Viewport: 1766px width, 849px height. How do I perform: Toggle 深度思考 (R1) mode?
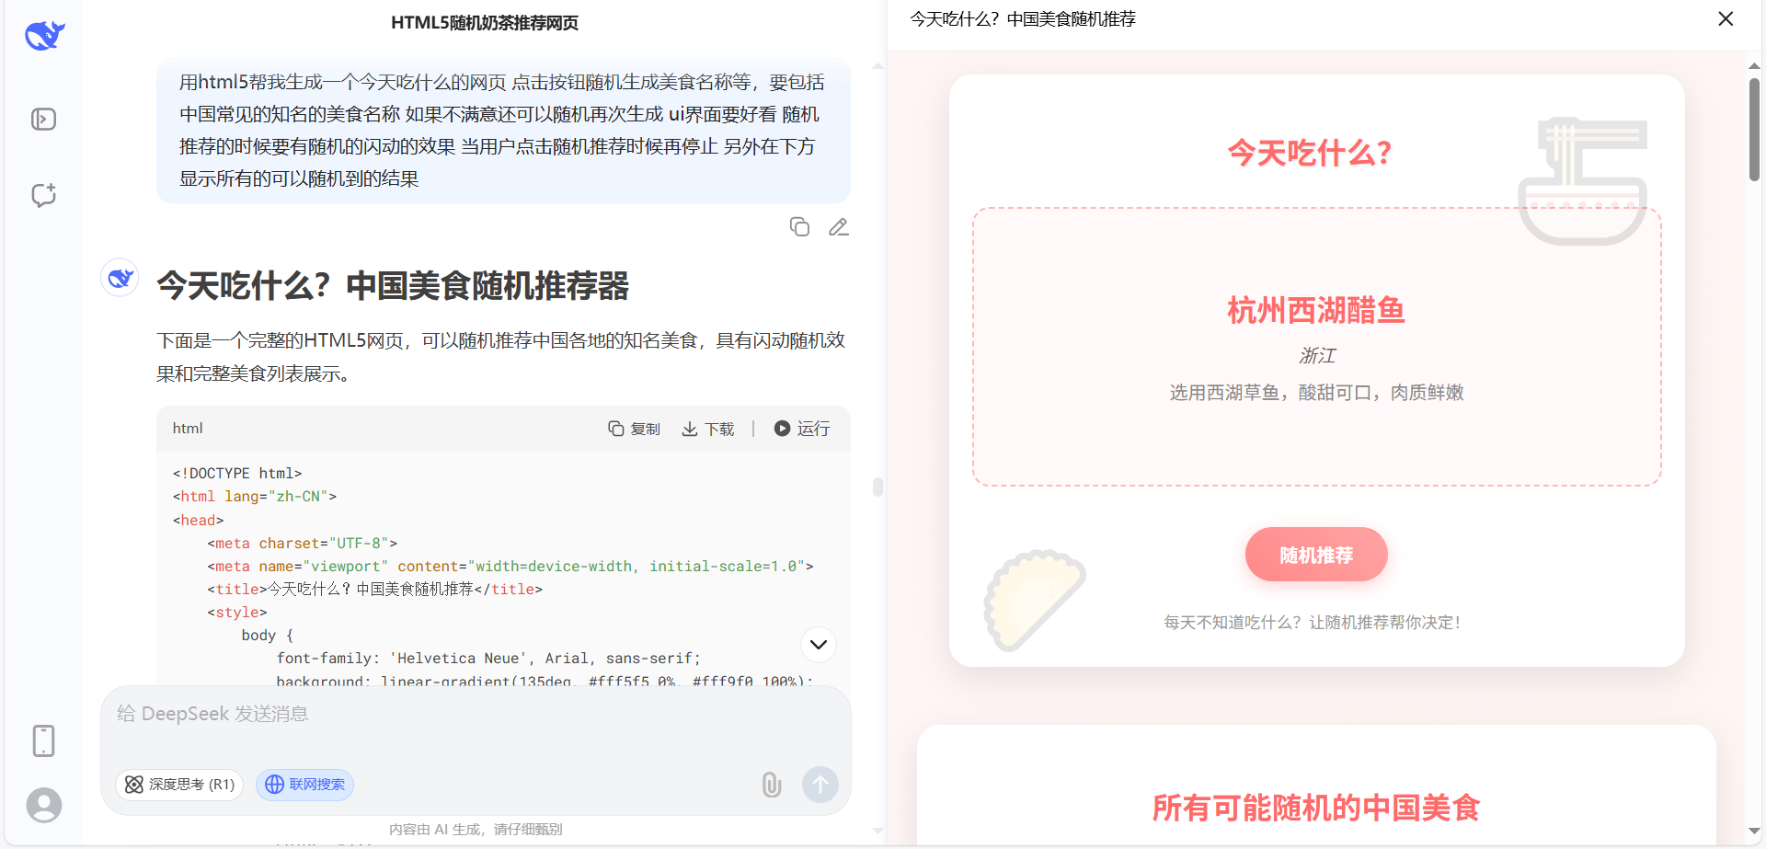pos(179,785)
